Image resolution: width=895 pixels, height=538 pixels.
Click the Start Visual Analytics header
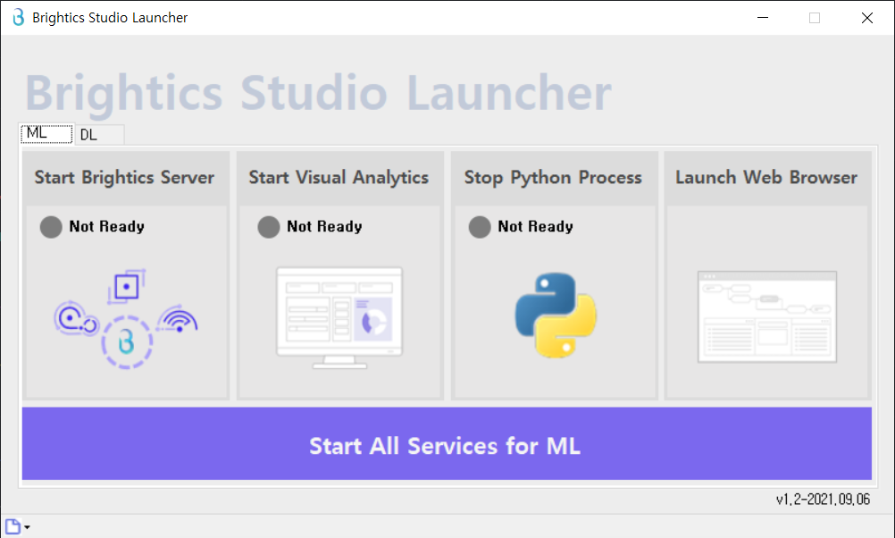point(339,178)
